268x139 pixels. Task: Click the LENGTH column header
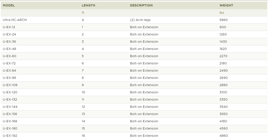point(88,5)
